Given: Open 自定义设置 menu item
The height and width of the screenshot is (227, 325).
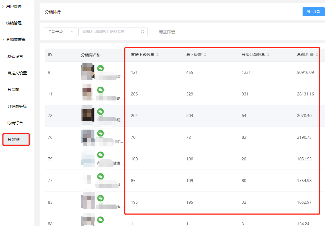Looking at the screenshot, I should click(x=17, y=73).
